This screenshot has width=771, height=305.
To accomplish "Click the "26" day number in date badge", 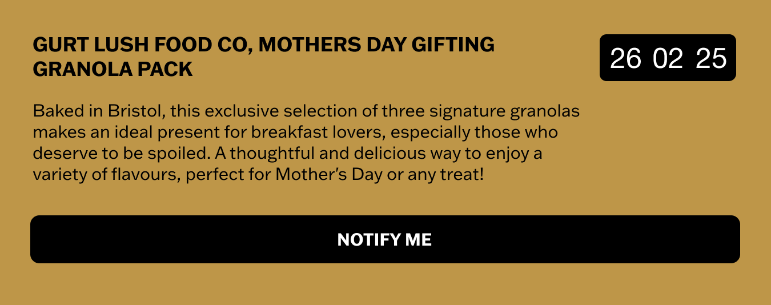I will click(626, 58).
